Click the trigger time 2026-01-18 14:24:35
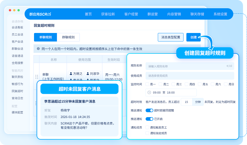Image resolution: width=247 pixels, height=145 pixels. pyautogui.click(x=75, y=117)
